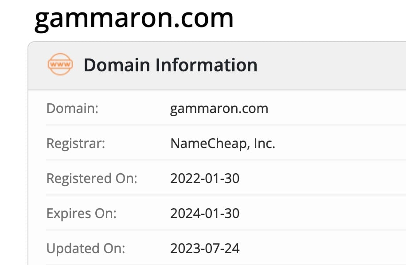Click the word "NameCheap," in Registrar row

(x=207, y=143)
